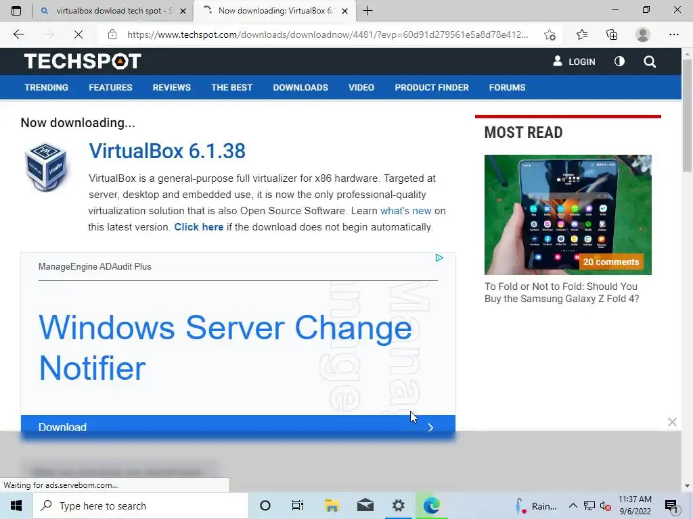Image resolution: width=693 pixels, height=519 pixels.
Task: Open Edge settings and more menu
Action: [x=673, y=34]
